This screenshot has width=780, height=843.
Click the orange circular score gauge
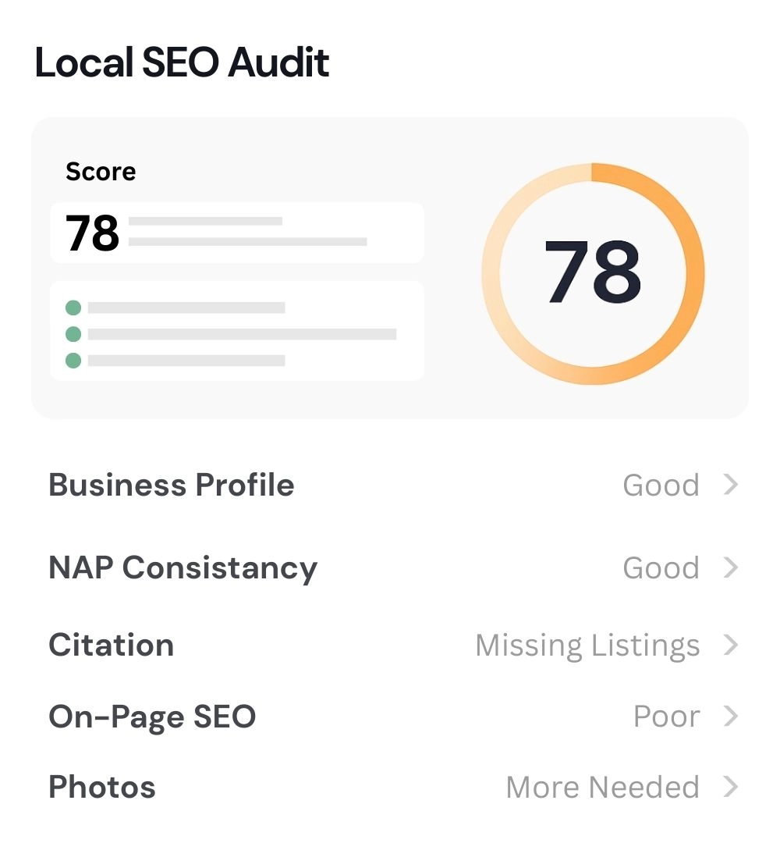coord(593,273)
